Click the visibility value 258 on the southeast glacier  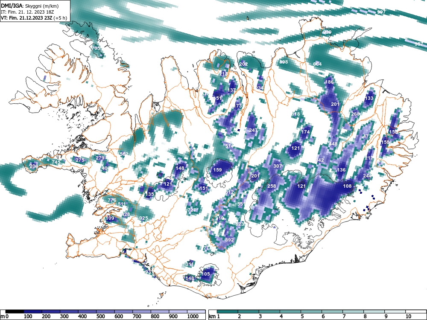click(x=272, y=186)
